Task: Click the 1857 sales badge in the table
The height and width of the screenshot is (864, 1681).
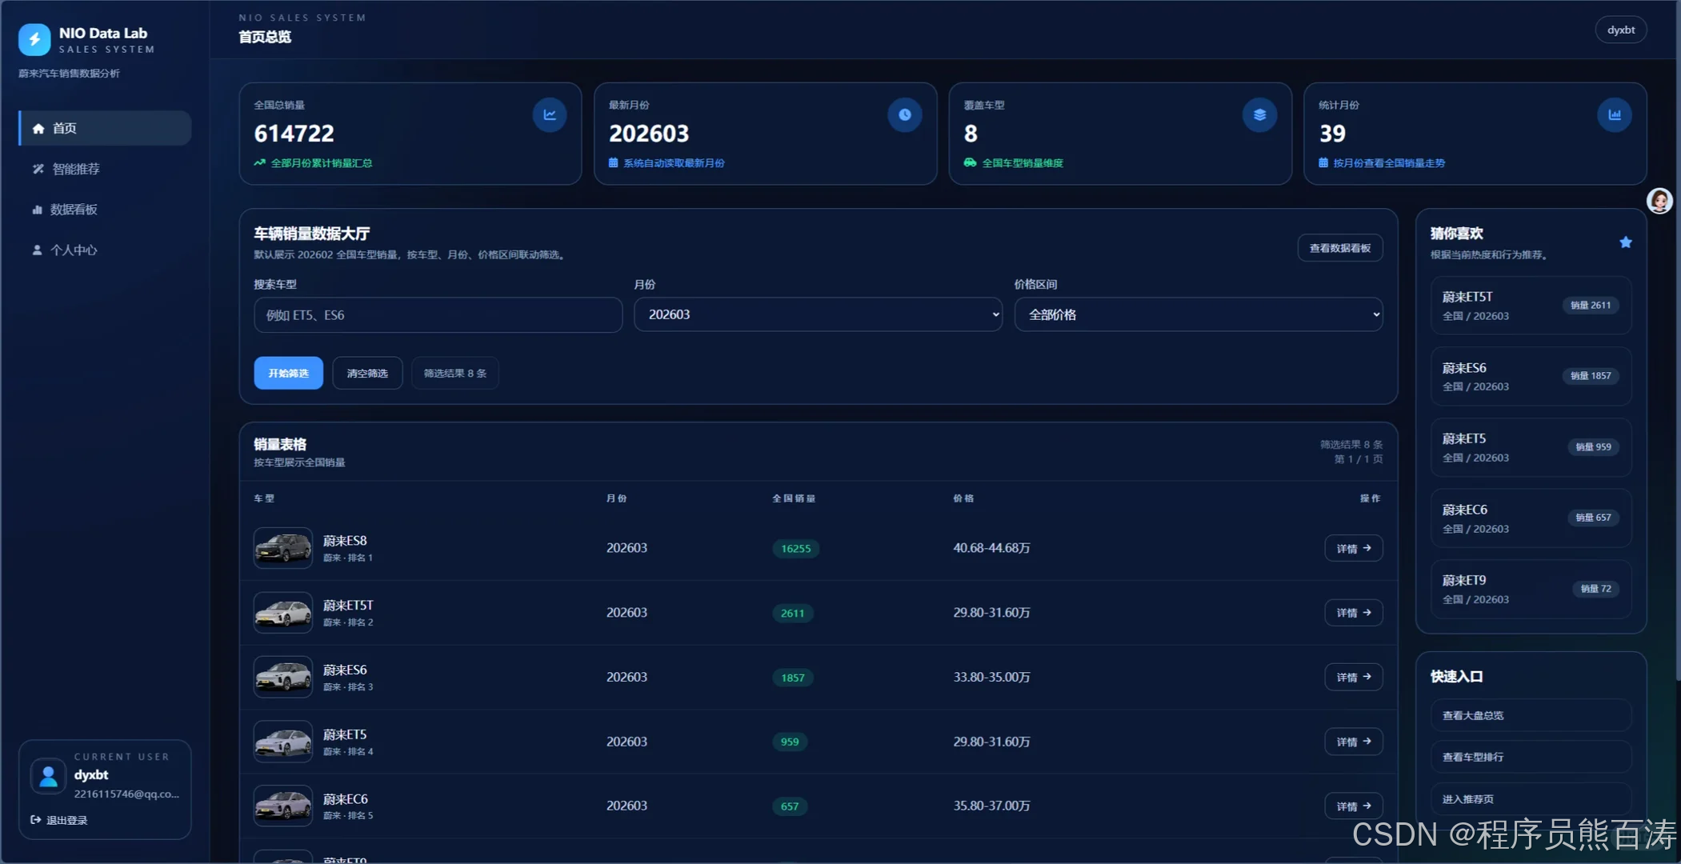Action: (792, 678)
